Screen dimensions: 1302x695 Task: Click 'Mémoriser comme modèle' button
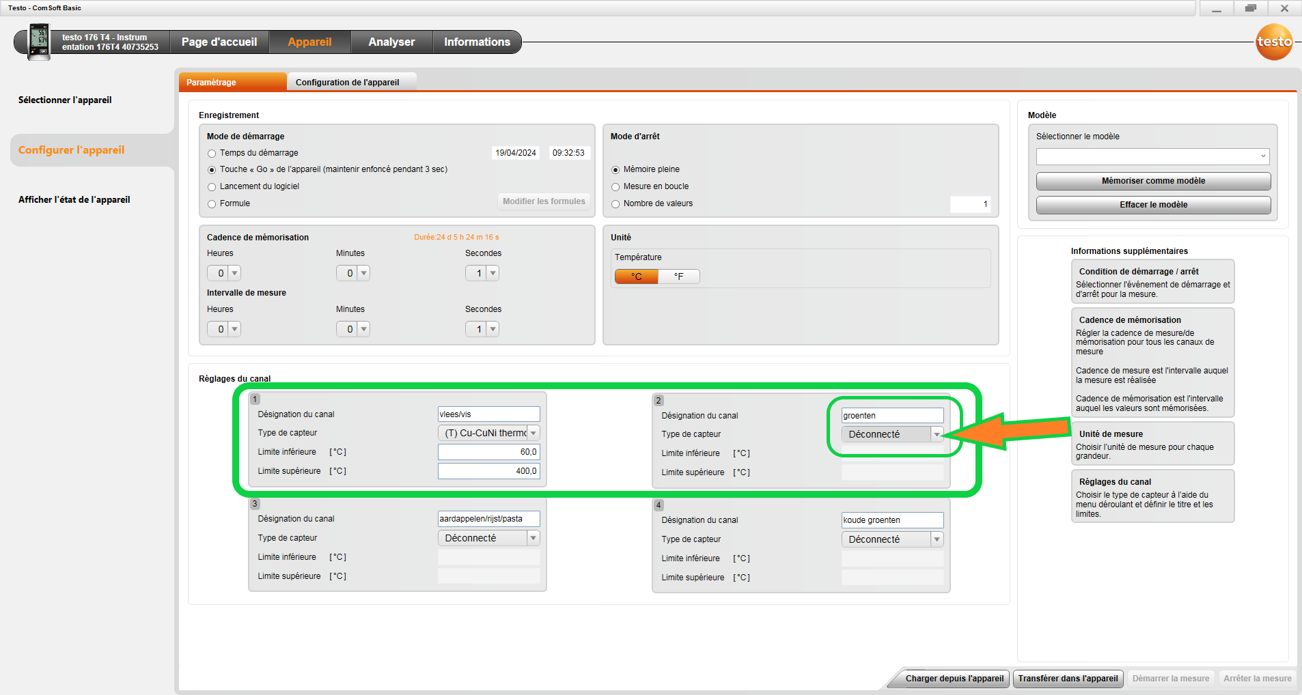[1152, 181]
